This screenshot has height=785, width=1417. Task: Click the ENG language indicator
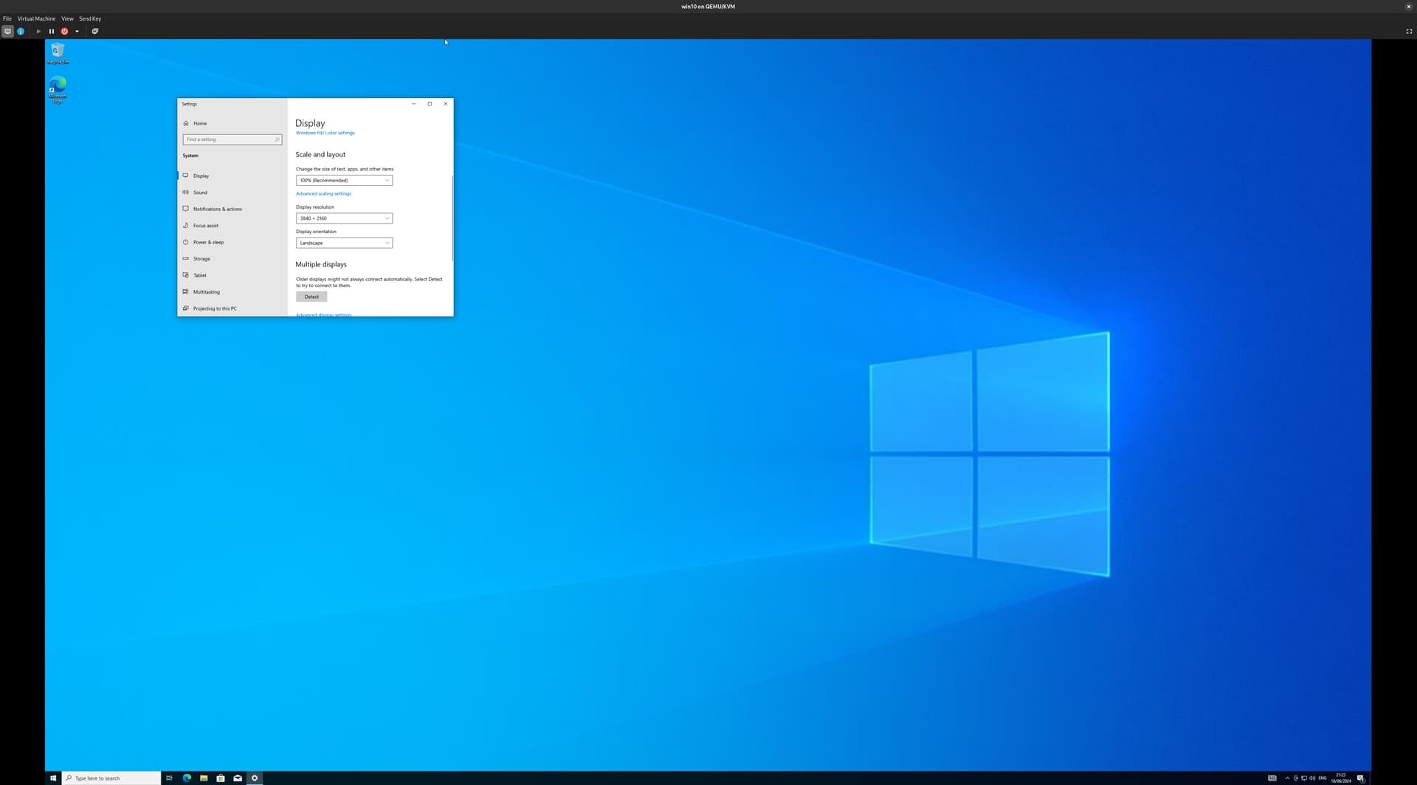[1323, 778]
